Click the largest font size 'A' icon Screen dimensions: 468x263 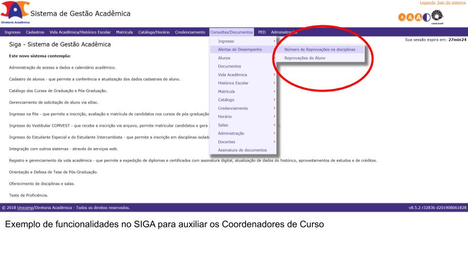click(417, 17)
